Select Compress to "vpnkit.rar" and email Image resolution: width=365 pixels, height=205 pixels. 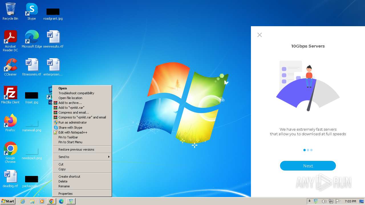pyautogui.click(x=82, y=117)
